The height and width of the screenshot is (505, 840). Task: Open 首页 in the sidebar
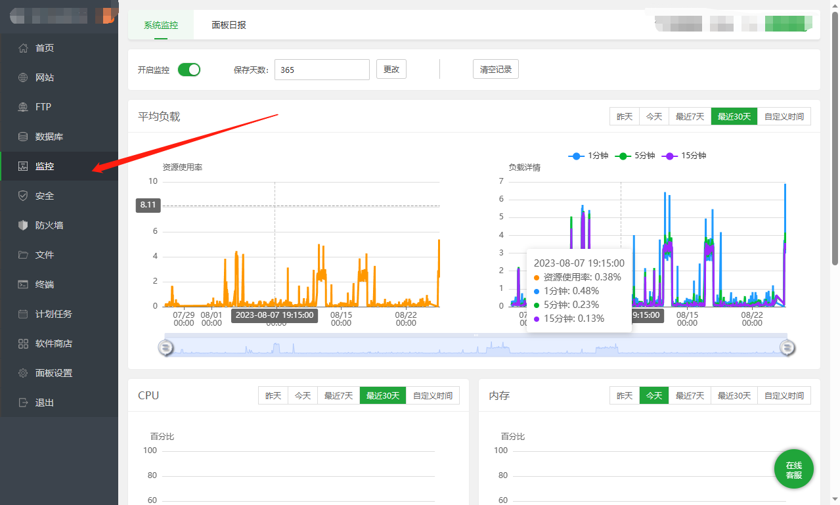59,48
